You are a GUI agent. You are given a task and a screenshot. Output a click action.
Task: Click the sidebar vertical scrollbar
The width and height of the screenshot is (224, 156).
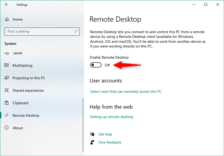pos(83,125)
